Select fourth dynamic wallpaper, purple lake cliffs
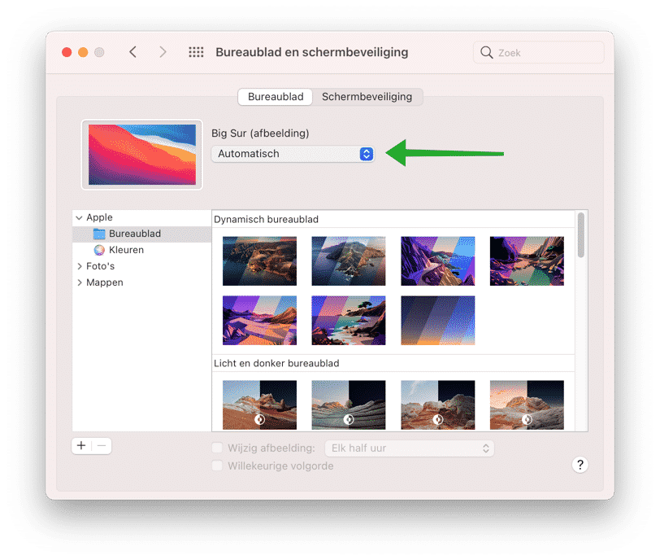 [x=527, y=261]
